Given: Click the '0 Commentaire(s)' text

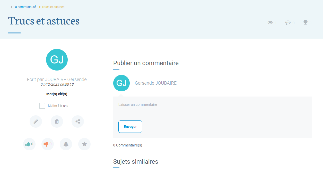Looking at the screenshot, I should [x=128, y=145].
